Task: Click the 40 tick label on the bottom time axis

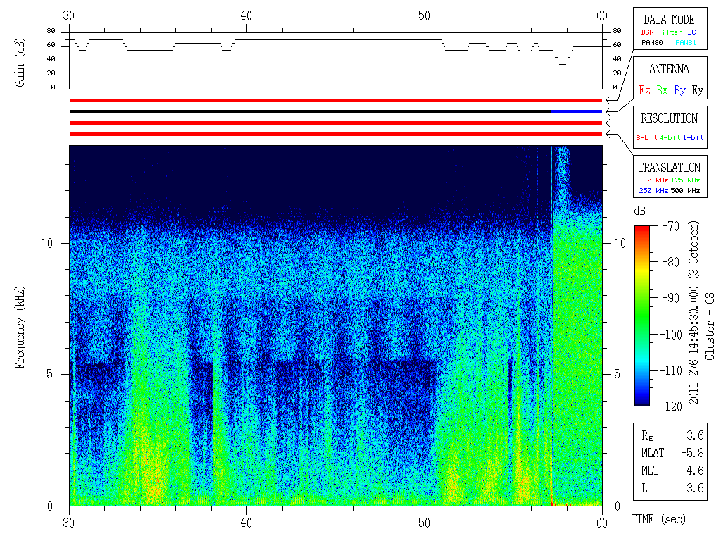Action: [246, 523]
